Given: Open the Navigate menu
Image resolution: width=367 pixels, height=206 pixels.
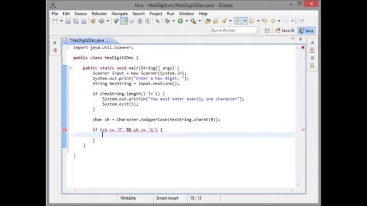Looking at the screenshot, I should 120,14.
